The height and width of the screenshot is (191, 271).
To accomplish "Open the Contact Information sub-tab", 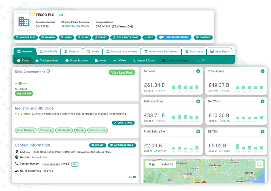I will point(175,60).
